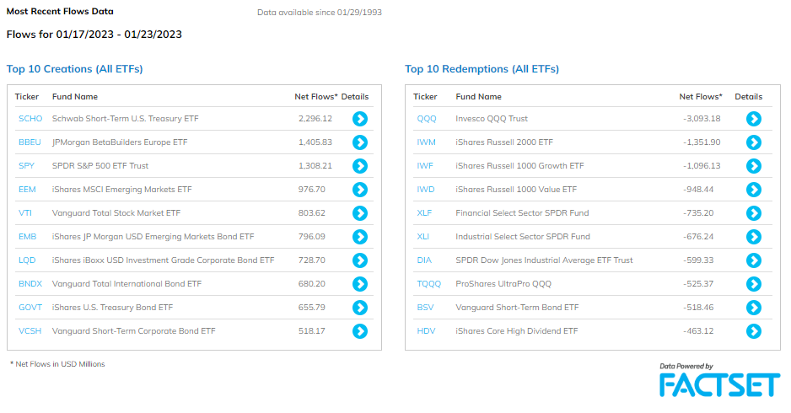Open details arrow for BNDX row
Viewport: 791px width, 413px height.
coord(360,284)
